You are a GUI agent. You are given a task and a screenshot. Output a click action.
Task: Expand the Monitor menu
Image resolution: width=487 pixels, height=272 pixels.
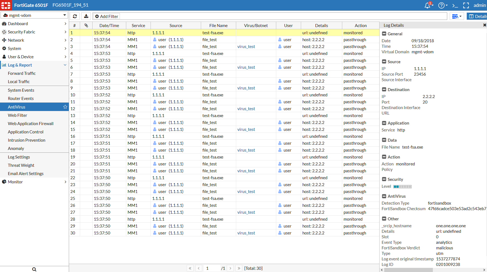tap(34, 182)
